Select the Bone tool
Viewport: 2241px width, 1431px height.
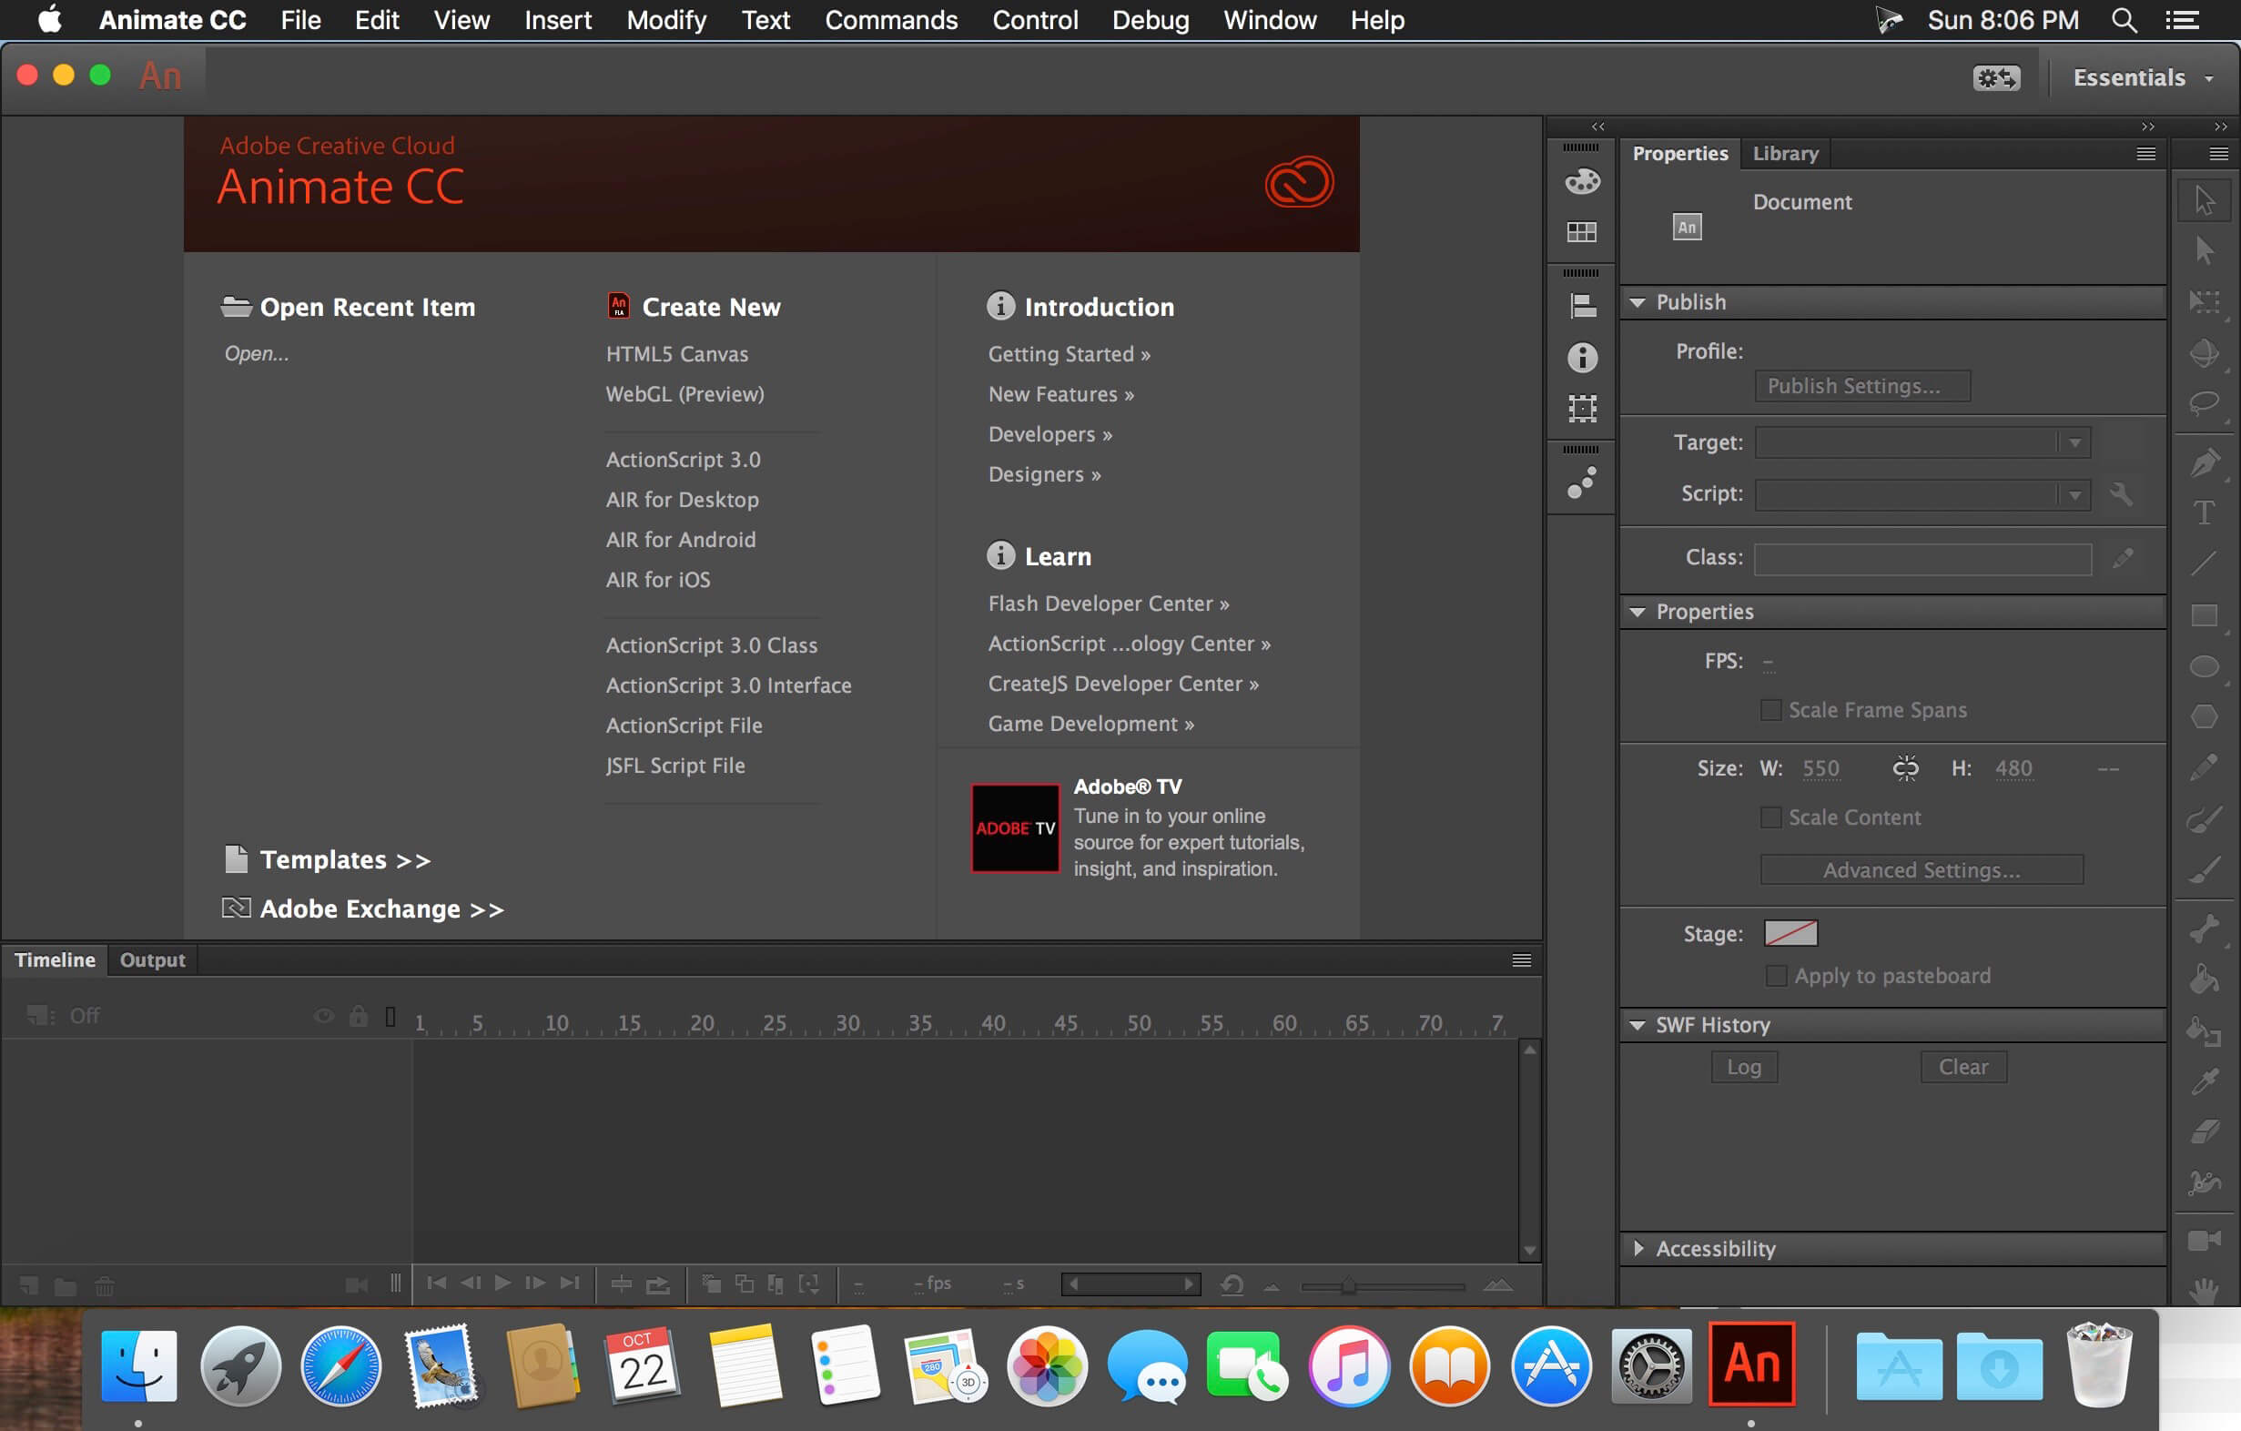pos(2204,928)
